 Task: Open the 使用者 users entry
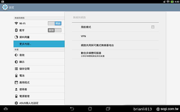pos(39,89)
